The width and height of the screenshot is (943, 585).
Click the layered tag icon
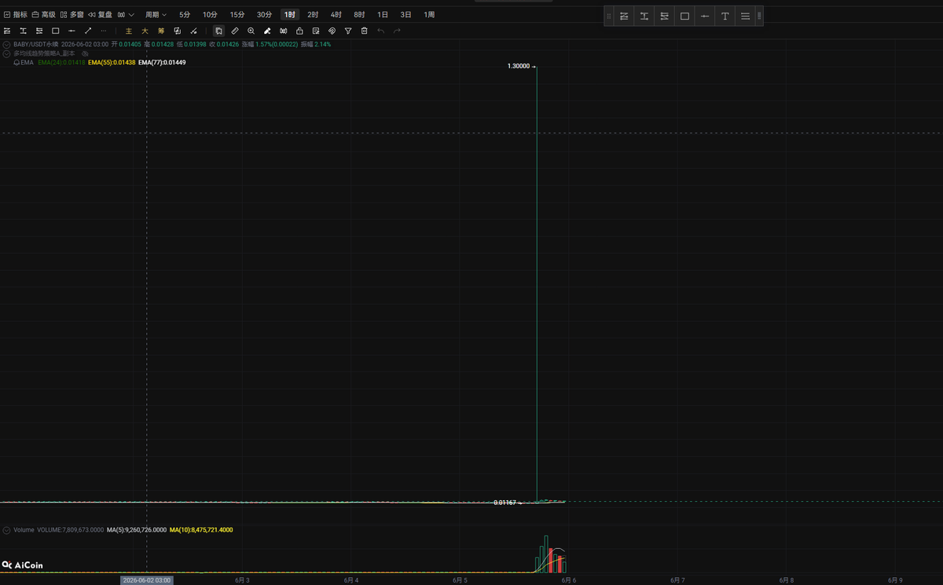click(332, 31)
